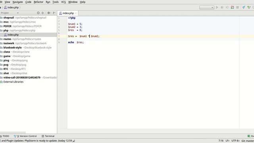The image size is (254, 143).
Task: Close the index.php editor tab
Action: (76, 13)
